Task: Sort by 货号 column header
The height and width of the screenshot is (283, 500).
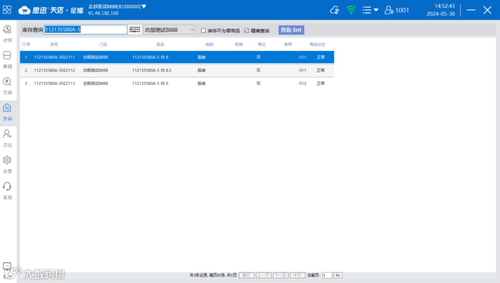Action: click(54, 44)
